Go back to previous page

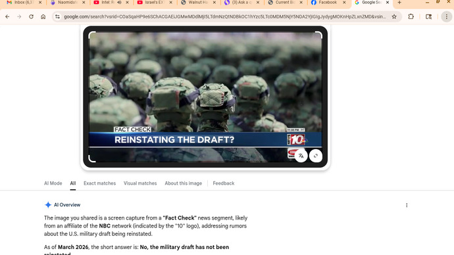pos(7,17)
